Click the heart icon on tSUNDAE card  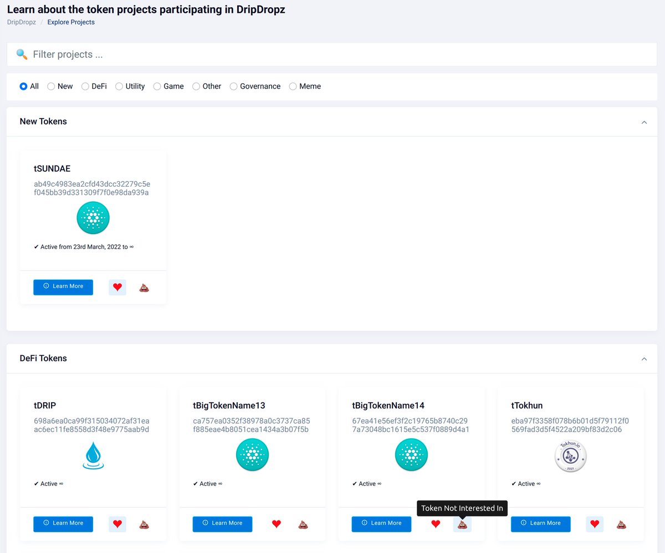point(117,287)
